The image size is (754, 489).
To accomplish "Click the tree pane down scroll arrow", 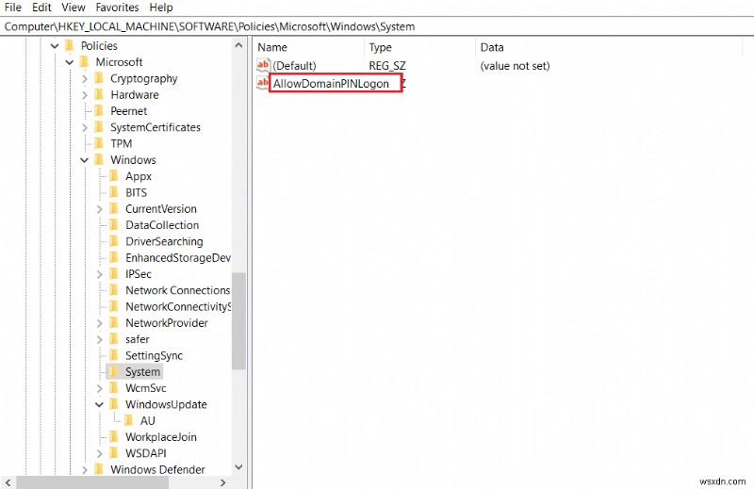I will pyautogui.click(x=238, y=467).
